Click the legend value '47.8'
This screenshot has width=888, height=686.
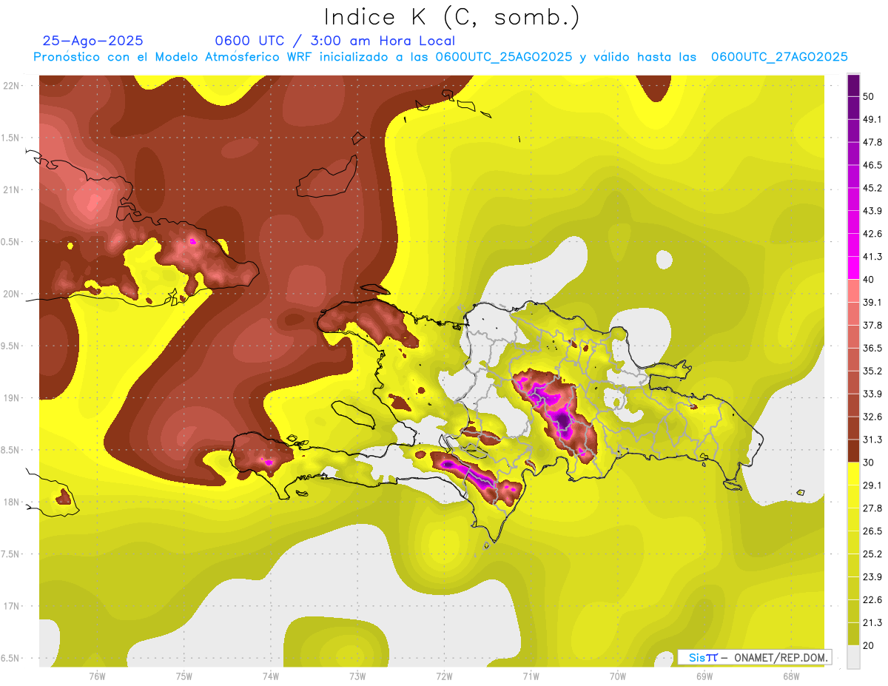[872, 143]
